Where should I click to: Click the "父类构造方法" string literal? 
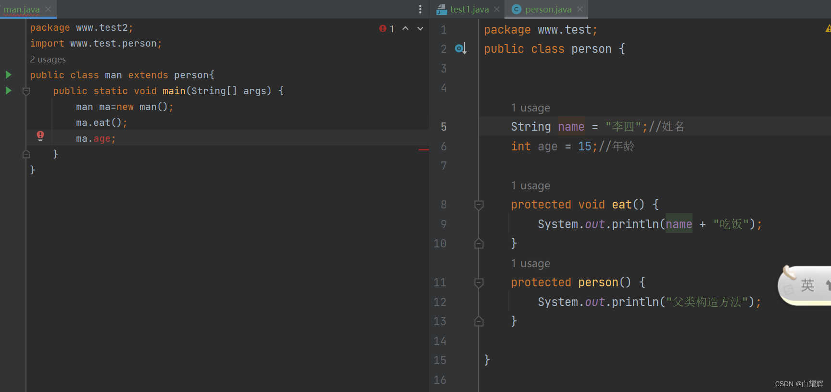pyautogui.click(x=707, y=302)
